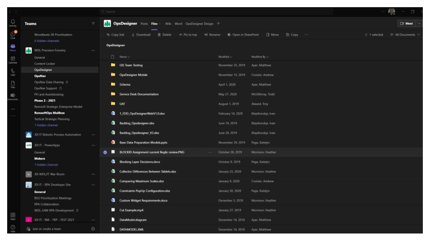Sort by the Modified By column header
The width and height of the screenshot is (430, 242).
pos(260,57)
